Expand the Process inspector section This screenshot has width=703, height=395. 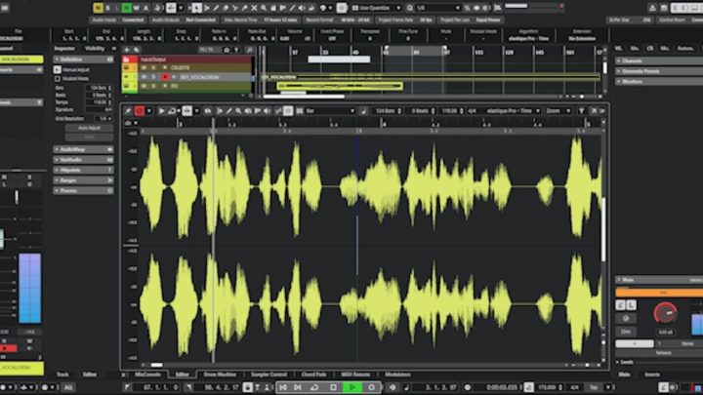pos(83,190)
